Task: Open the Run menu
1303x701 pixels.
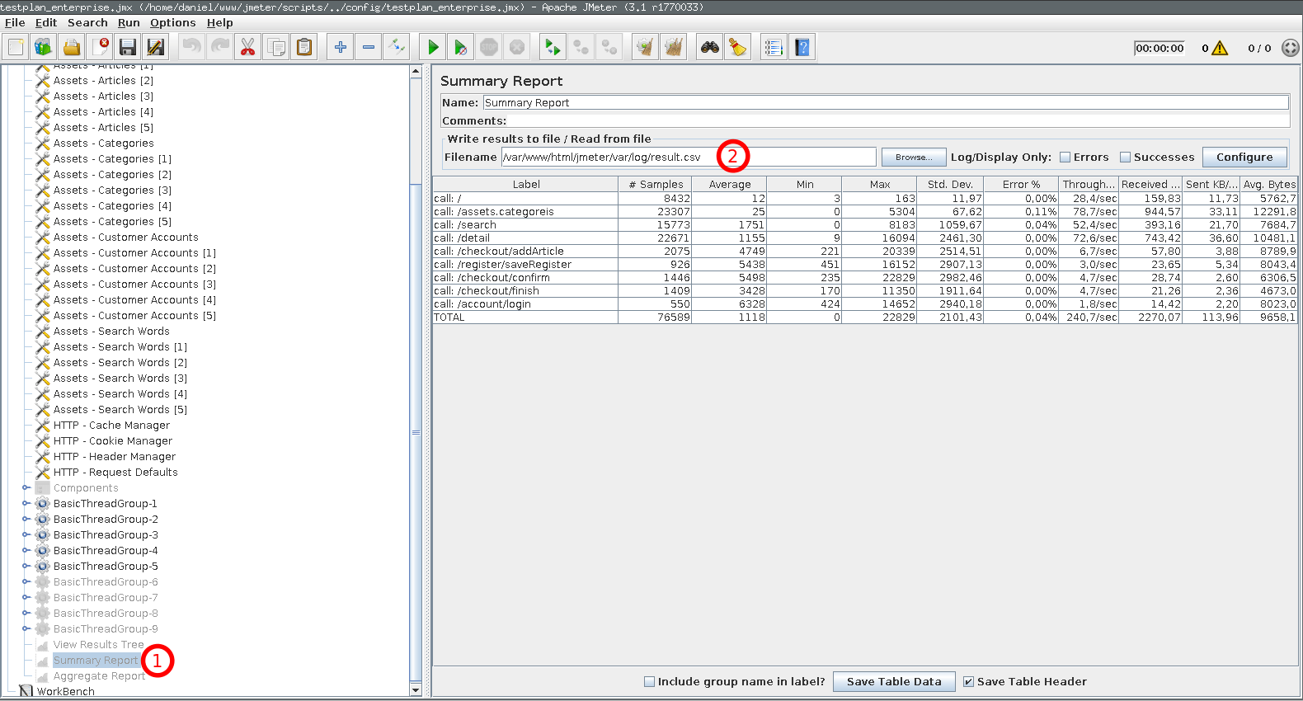Action: pos(129,23)
